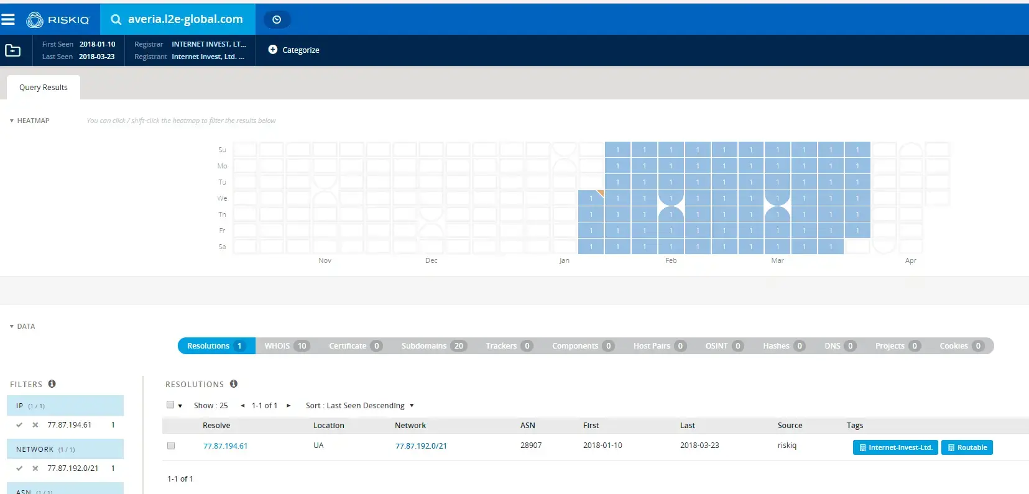The height and width of the screenshot is (494, 1029).
Task: Open the Projects tab
Action: [898, 345]
